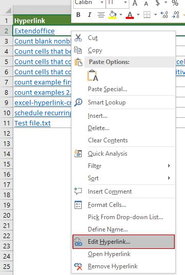185x275 pixels.
Task: Apply the red font color
Action: 130,15
